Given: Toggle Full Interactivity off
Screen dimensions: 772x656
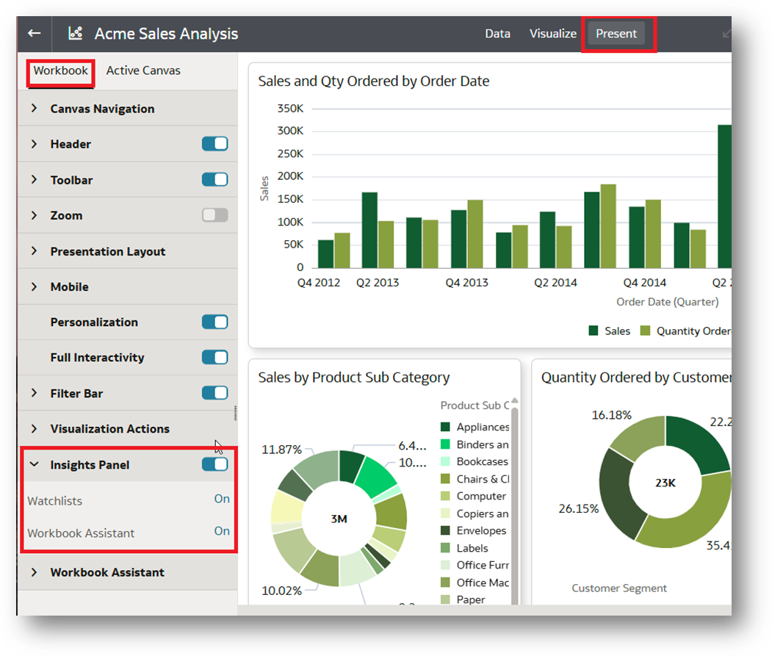Looking at the screenshot, I should [214, 357].
